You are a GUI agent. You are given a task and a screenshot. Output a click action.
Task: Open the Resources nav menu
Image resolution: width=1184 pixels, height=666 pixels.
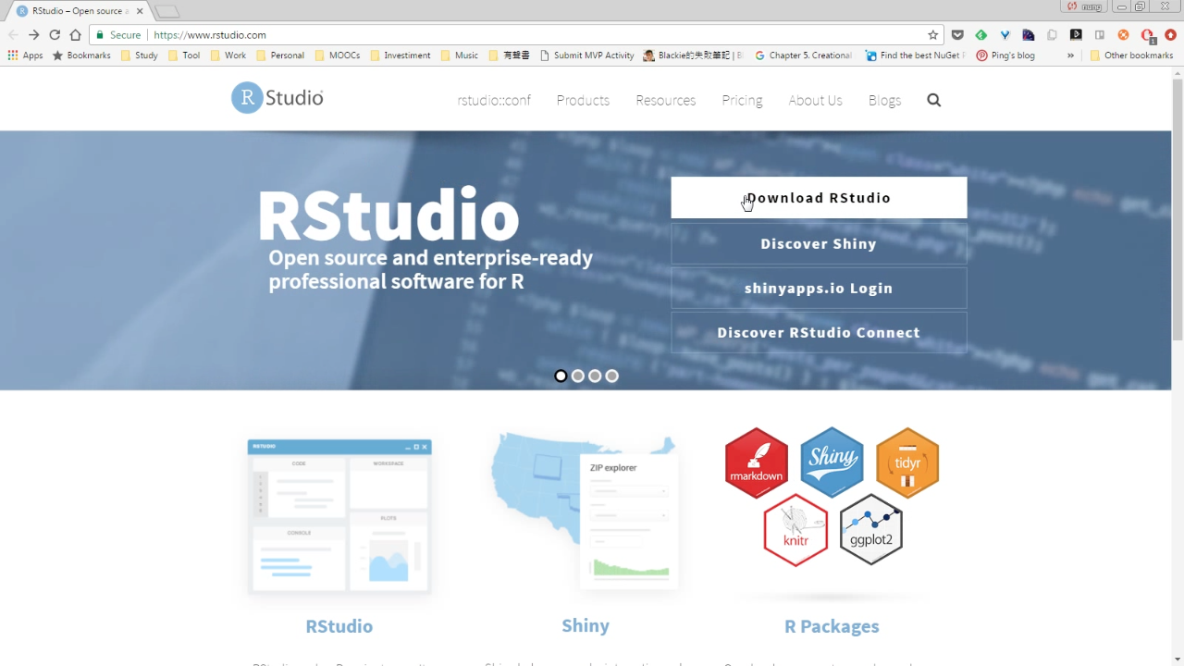click(665, 100)
